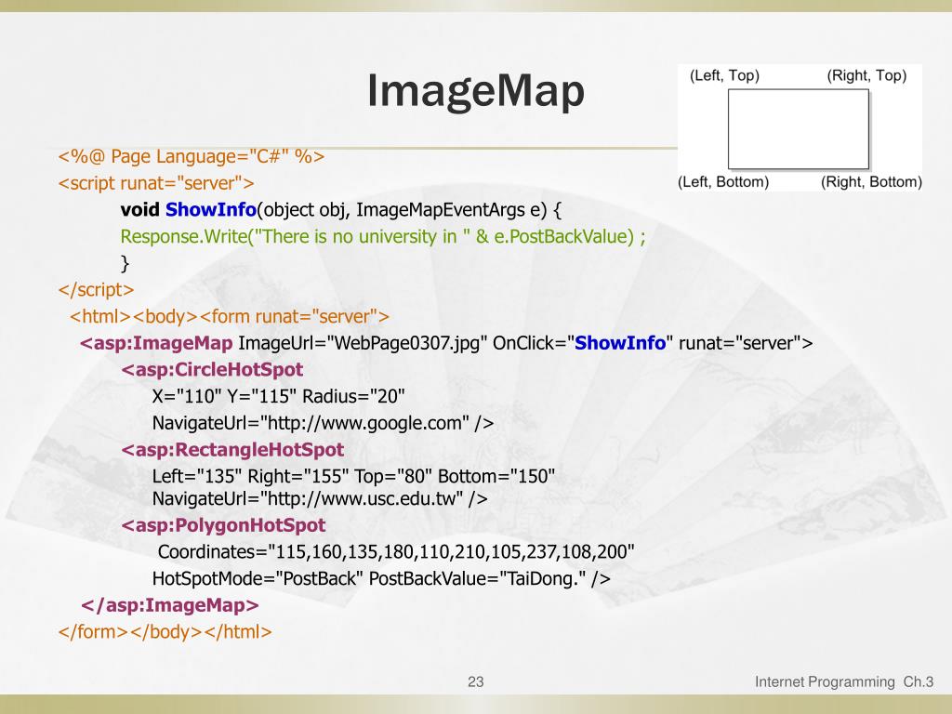Click the X="110" Y="115" Radius line

279,396
